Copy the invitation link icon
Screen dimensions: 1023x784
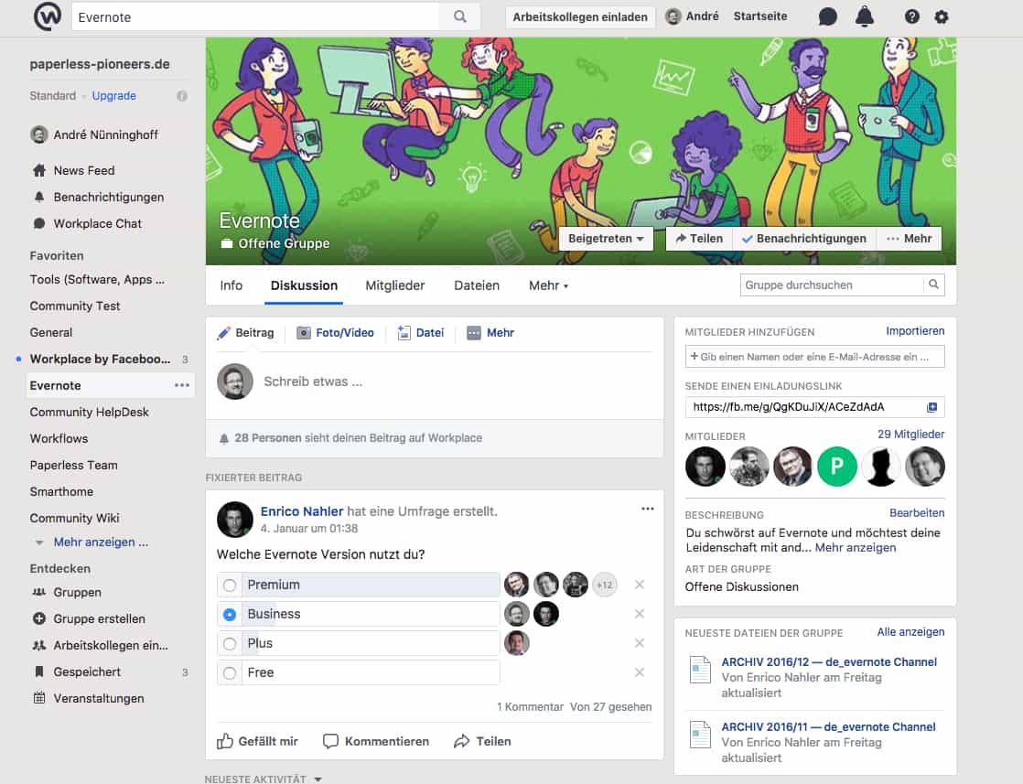tap(931, 407)
